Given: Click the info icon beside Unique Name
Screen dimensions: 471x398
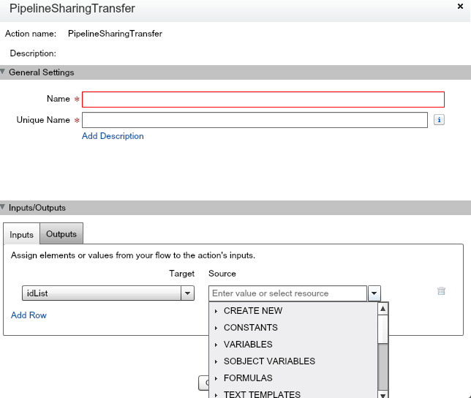Looking at the screenshot, I should (x=439, y=120).
